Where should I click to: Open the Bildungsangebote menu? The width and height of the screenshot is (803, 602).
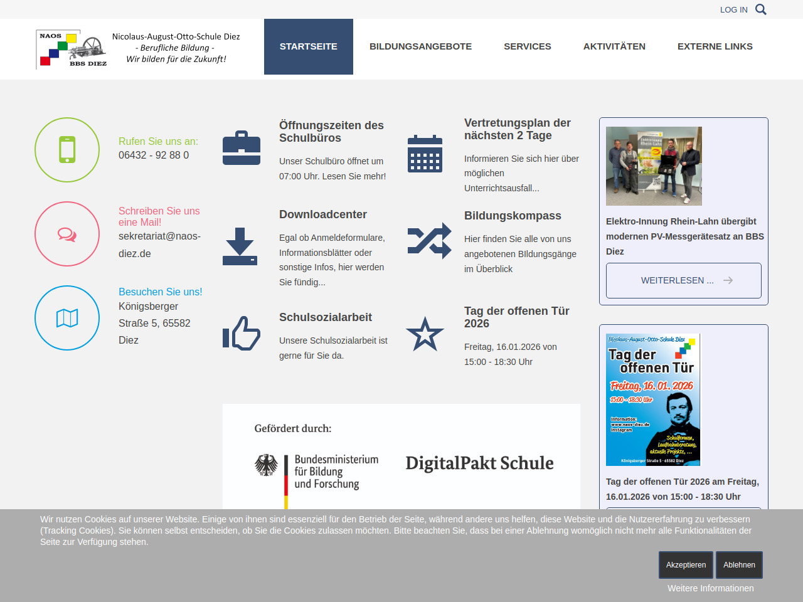(420, 46)
